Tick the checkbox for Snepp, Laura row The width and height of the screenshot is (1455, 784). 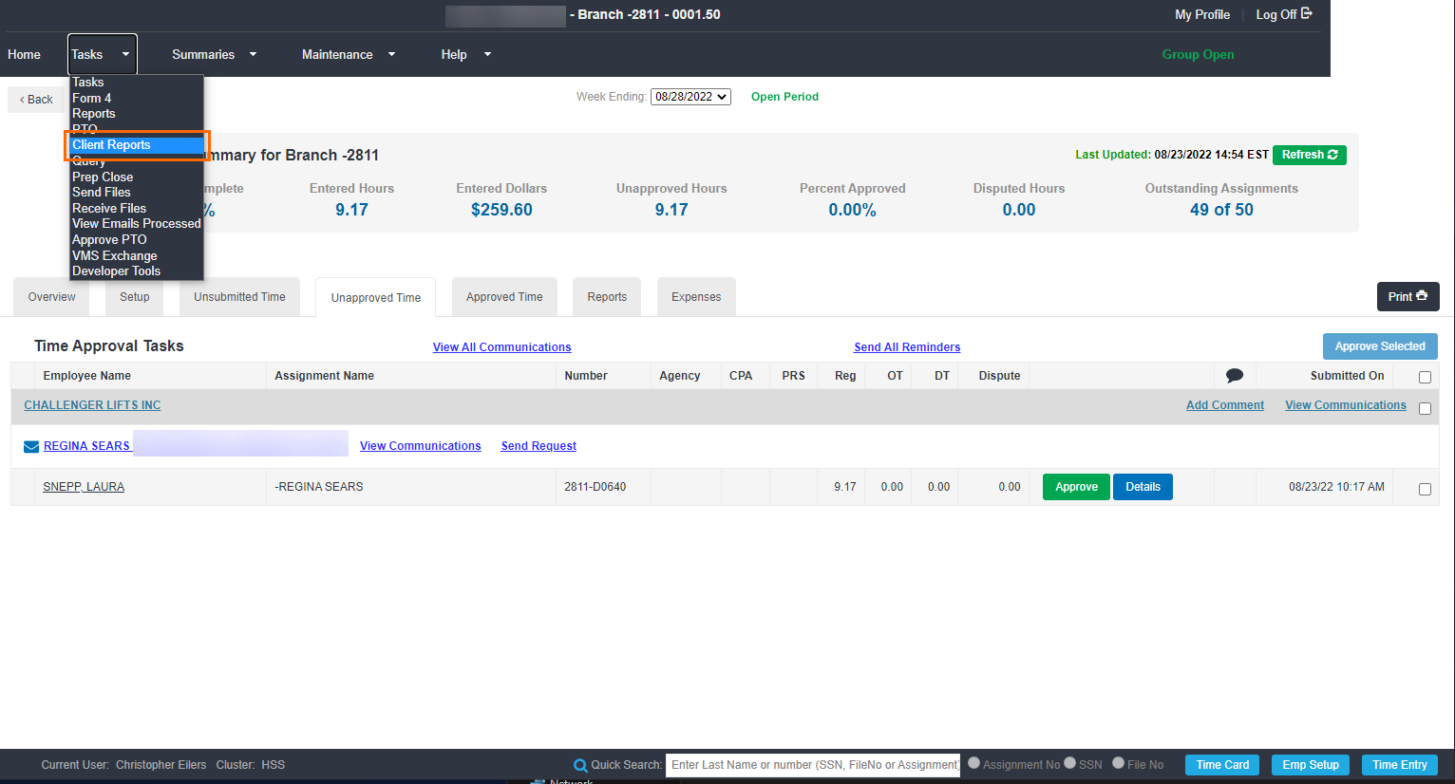(x=1424, y=489)
